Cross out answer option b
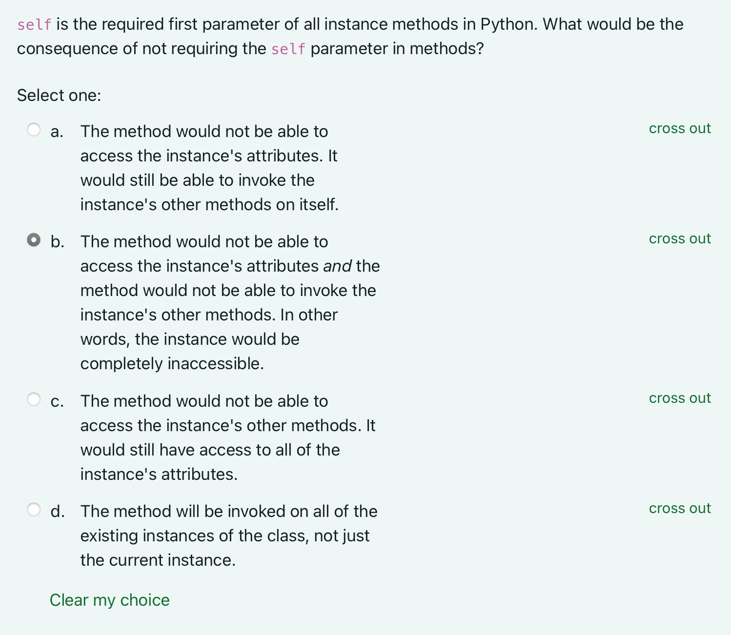Screen dimensions: 731x635 point(679,238)
